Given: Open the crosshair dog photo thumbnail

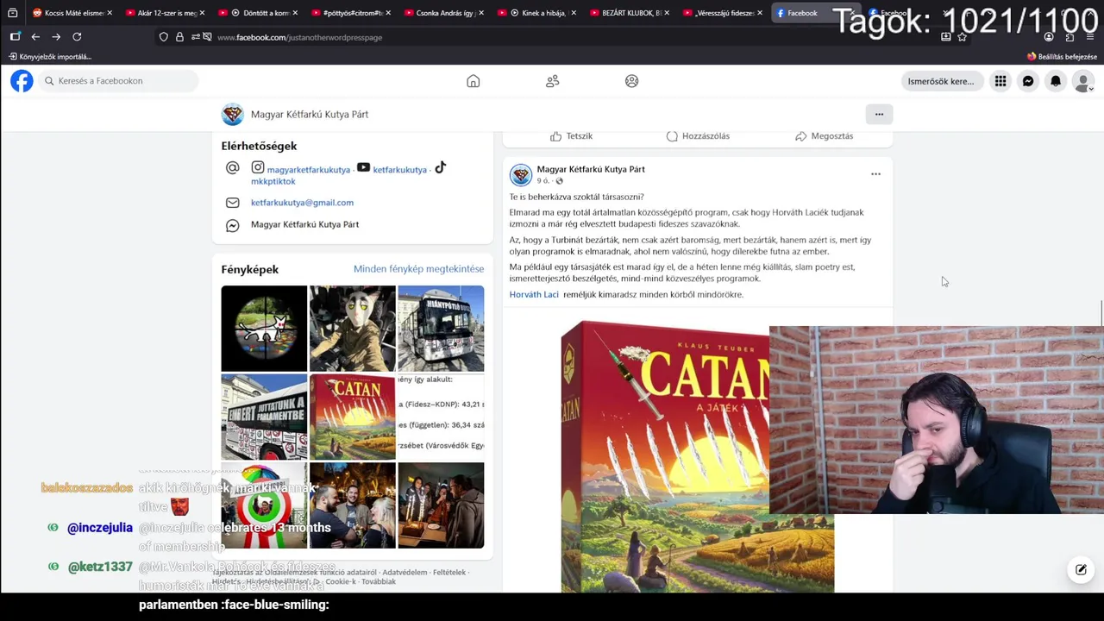Looking at the screenshot, I should click(x=264, y=329).
